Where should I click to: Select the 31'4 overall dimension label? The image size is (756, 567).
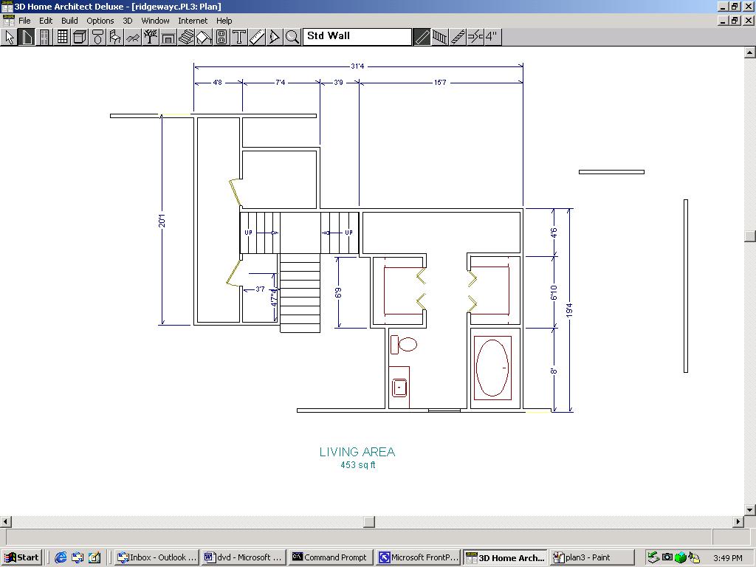357,66
